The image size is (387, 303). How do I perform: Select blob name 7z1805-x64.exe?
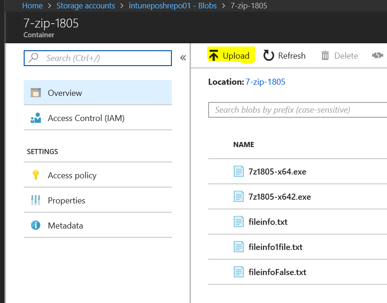point(277,172)
